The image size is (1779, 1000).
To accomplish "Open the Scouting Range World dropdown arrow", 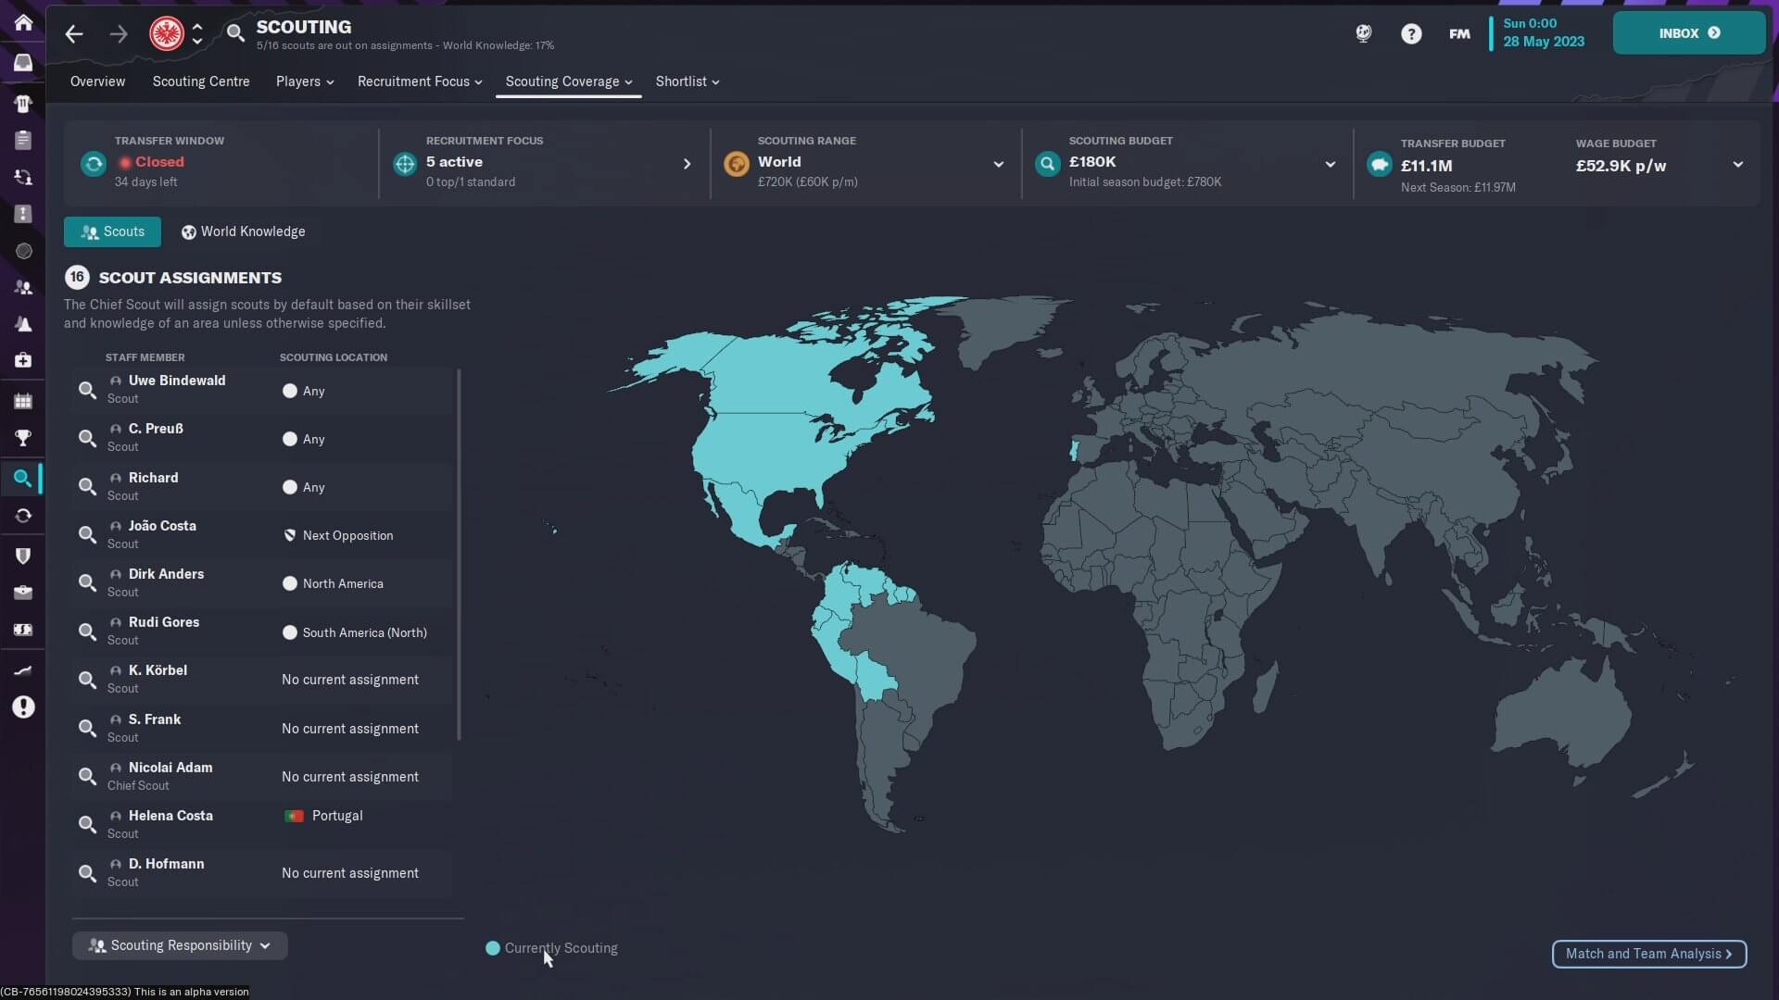I will pyautogui.click(x=998, y=164).
